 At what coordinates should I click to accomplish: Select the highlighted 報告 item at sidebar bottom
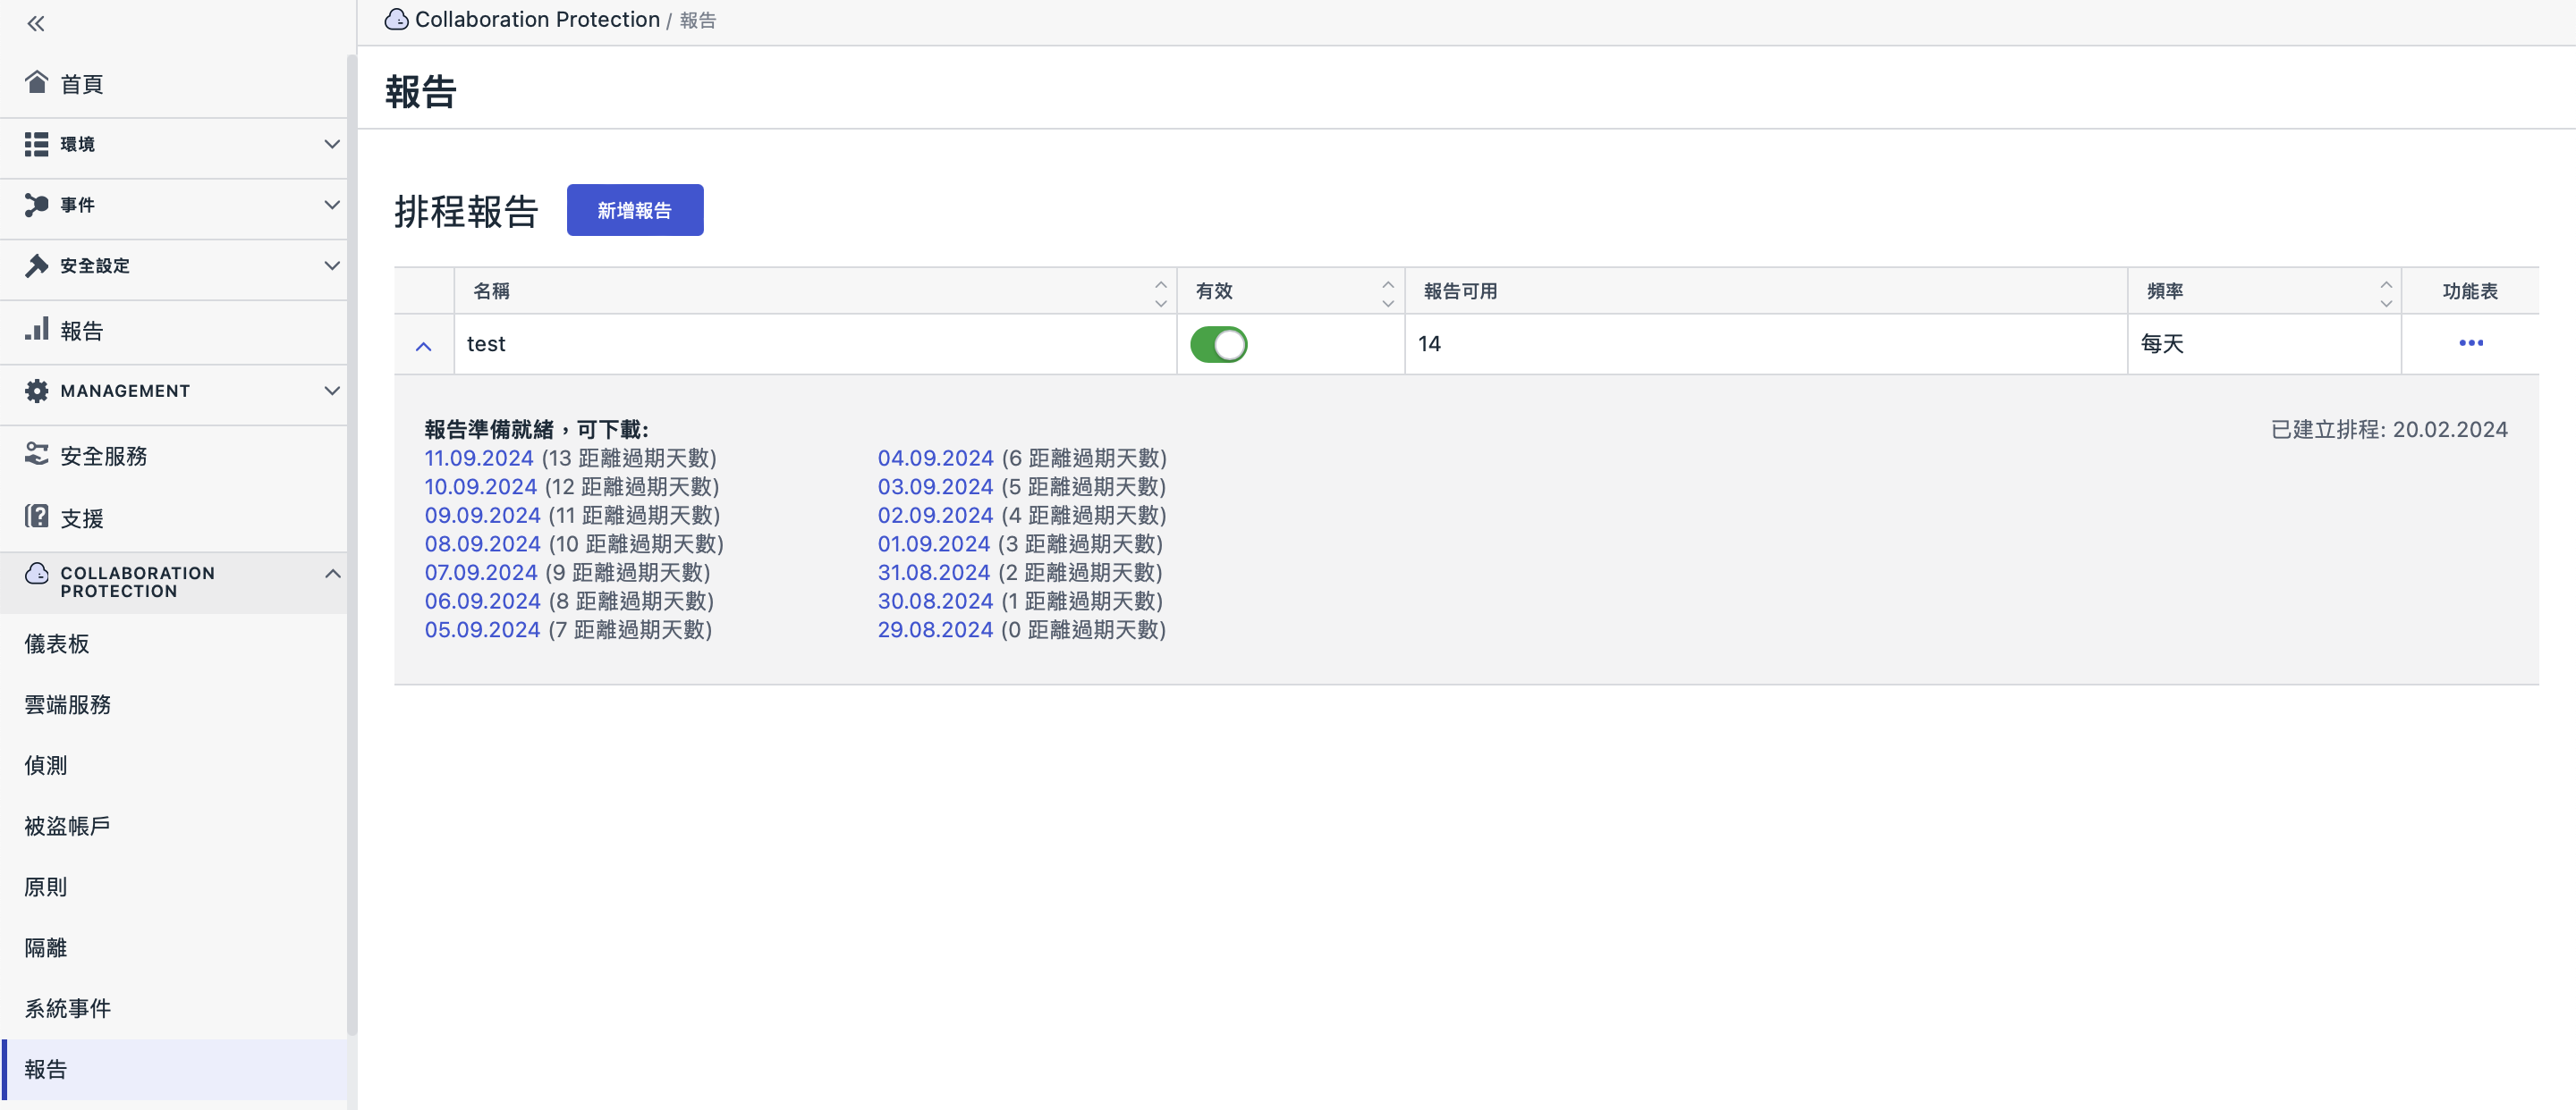(x=173, y=1070)
